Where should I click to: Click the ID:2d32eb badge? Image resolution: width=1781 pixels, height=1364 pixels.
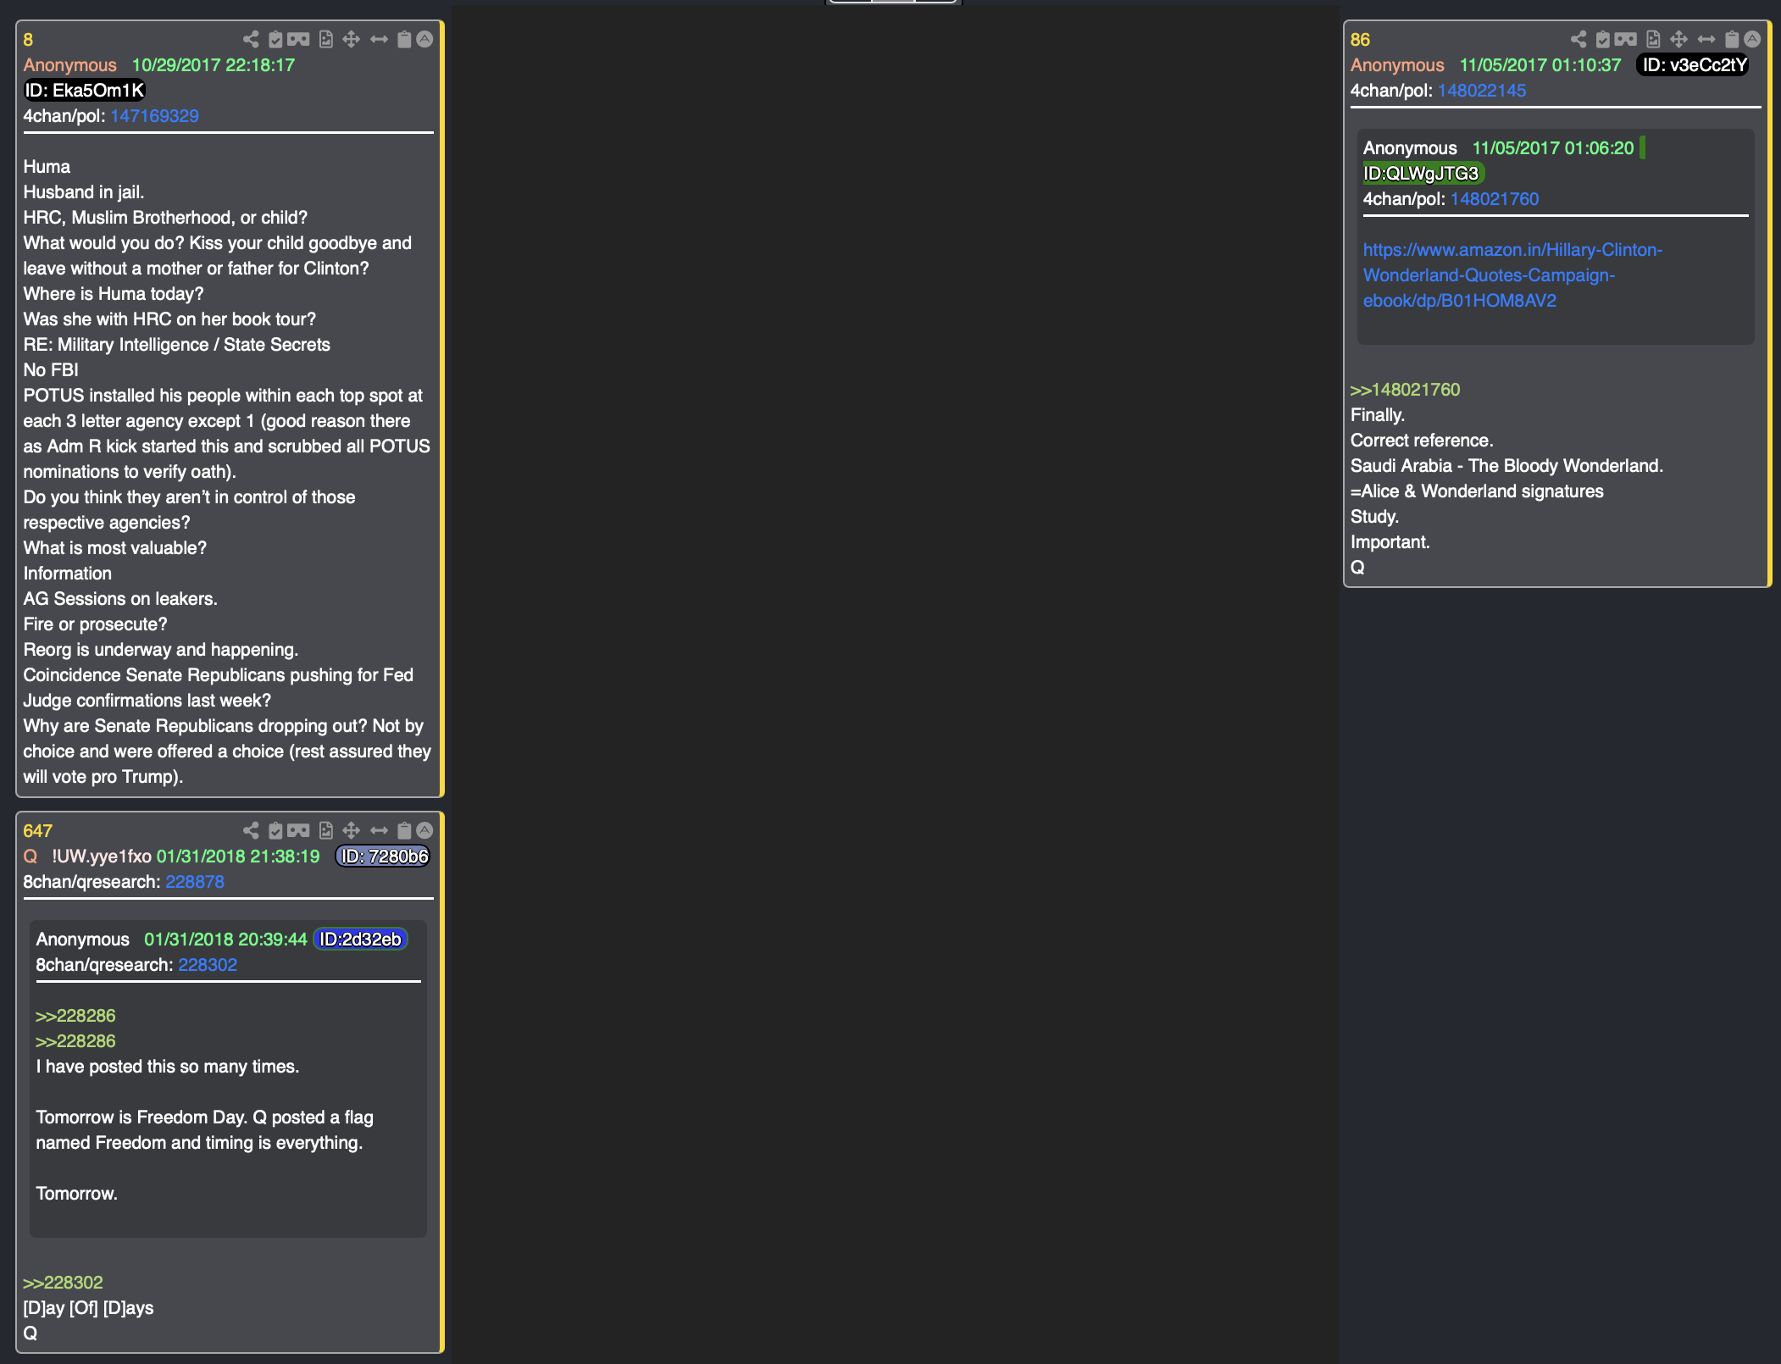coord(361,940)
